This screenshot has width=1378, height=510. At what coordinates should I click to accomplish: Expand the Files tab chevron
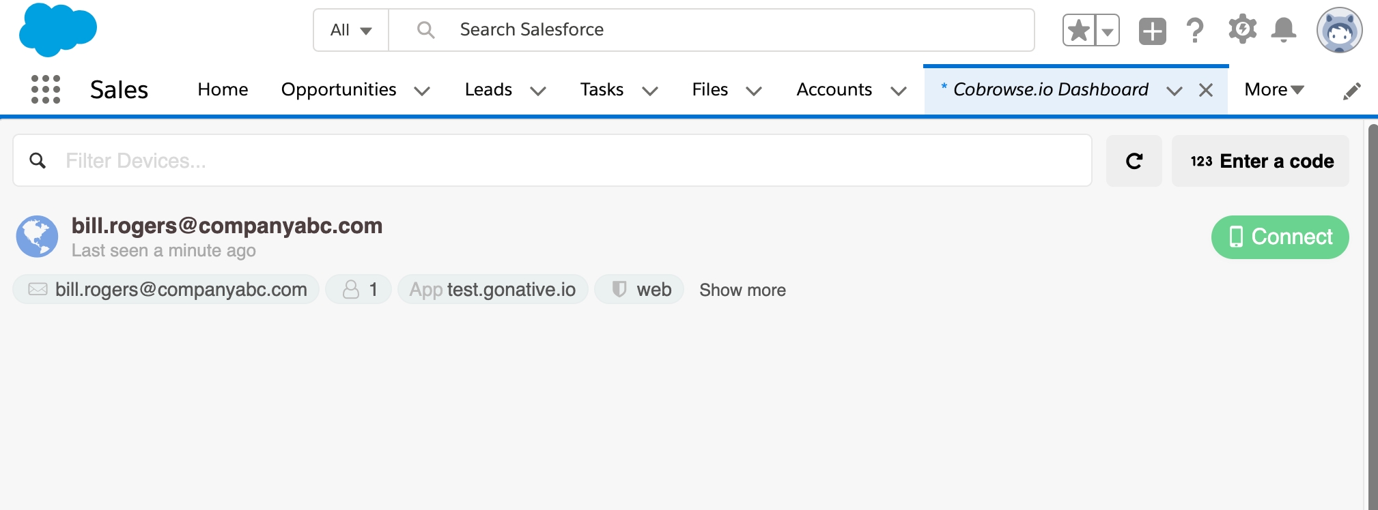(754, 91)
